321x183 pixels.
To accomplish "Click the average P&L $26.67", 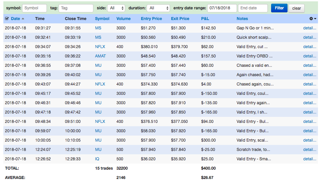I will 207,178.
